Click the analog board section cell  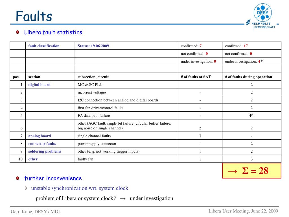50,136
